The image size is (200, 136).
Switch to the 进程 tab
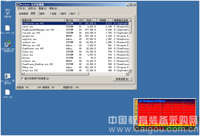pos(34,13)
